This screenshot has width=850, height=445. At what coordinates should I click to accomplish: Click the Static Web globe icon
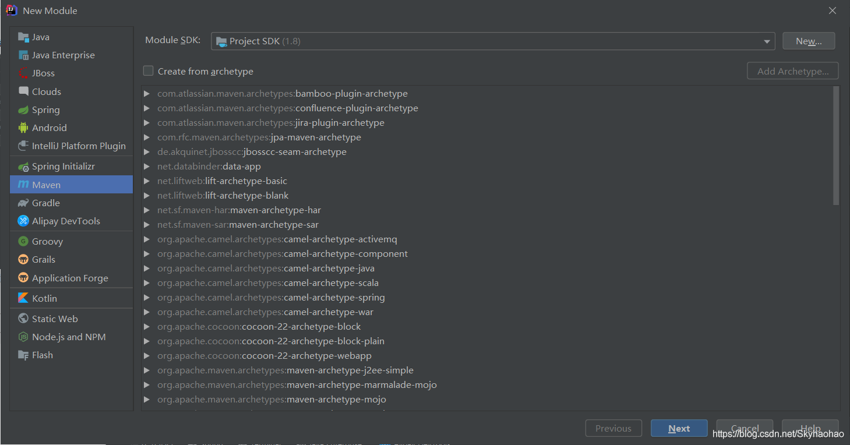coord(23,319)
